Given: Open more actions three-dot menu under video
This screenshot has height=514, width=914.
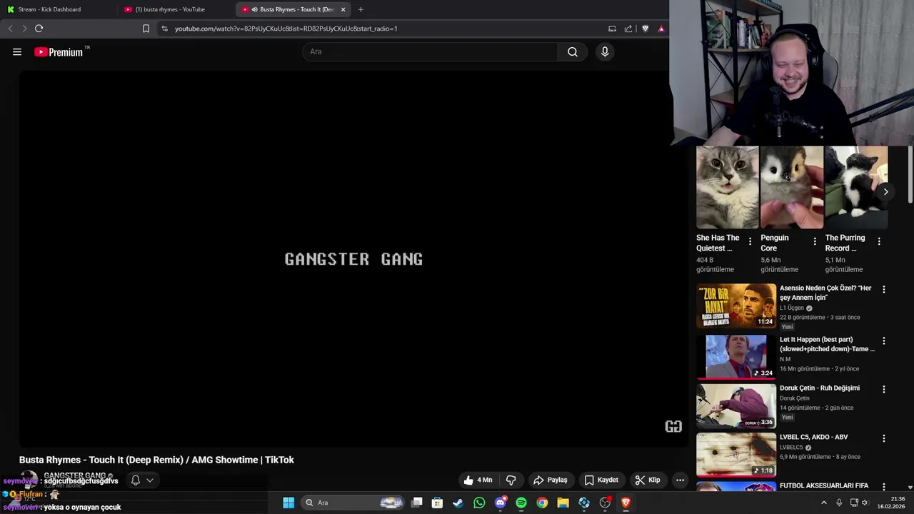Looking at the screenshot, I should (x=680, y=480).
